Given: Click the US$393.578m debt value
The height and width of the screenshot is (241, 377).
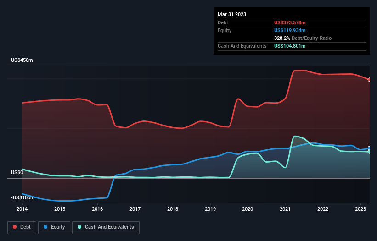Looking at the screenshot, I should click(290, 22).
